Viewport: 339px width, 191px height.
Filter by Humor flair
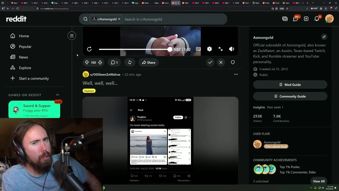point(89,91)
